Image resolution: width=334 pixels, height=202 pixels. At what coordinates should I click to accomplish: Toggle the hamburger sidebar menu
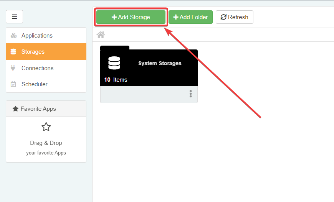point(14,17)
